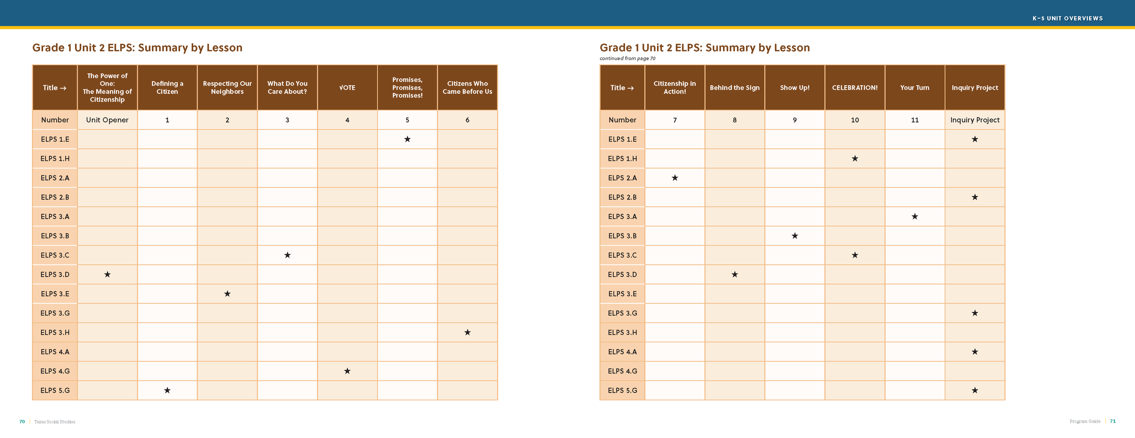Click lesson number '4' cell

[347, 120]
